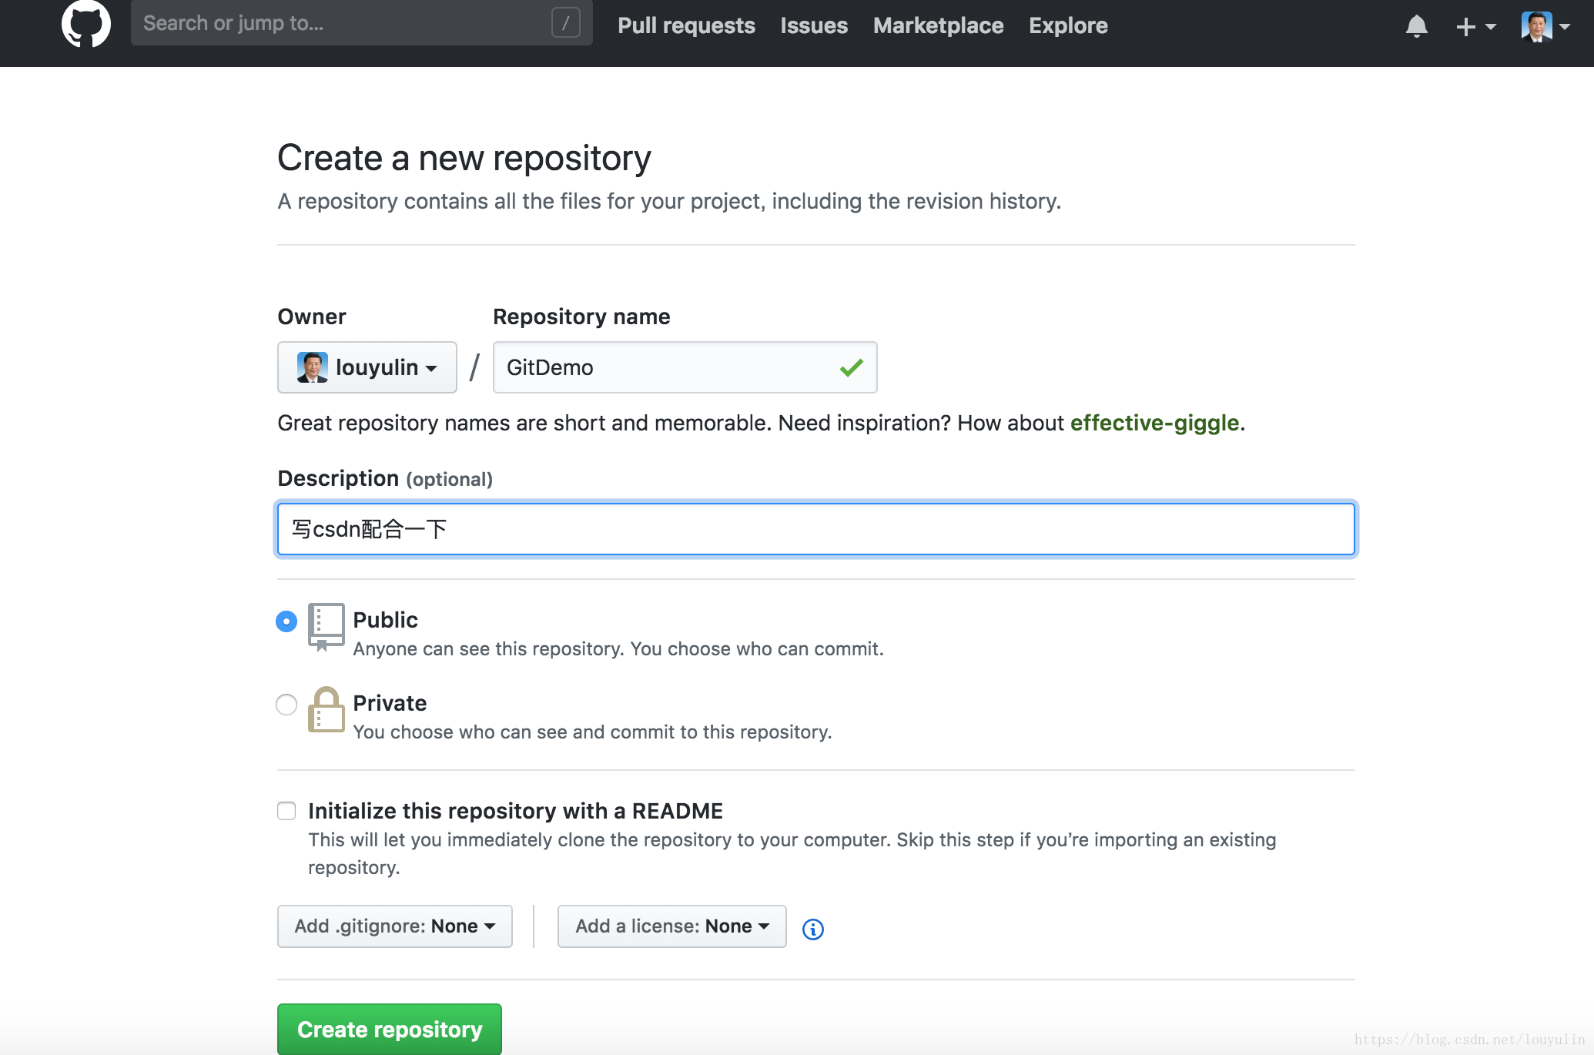The height and width of the screenshot is (1055, 1594).
Task: Click the GitDemo repository name field
Action: (x=685, y=367)
